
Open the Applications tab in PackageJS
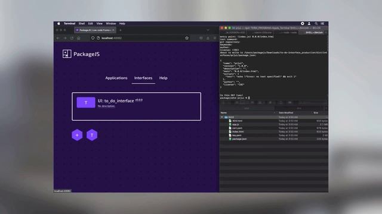[116, 78]
